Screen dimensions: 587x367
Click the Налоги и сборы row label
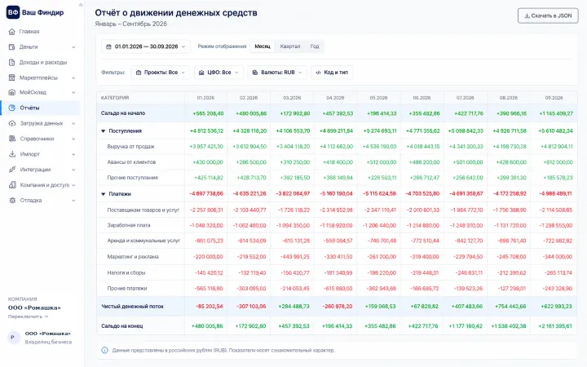click(126, 273)
